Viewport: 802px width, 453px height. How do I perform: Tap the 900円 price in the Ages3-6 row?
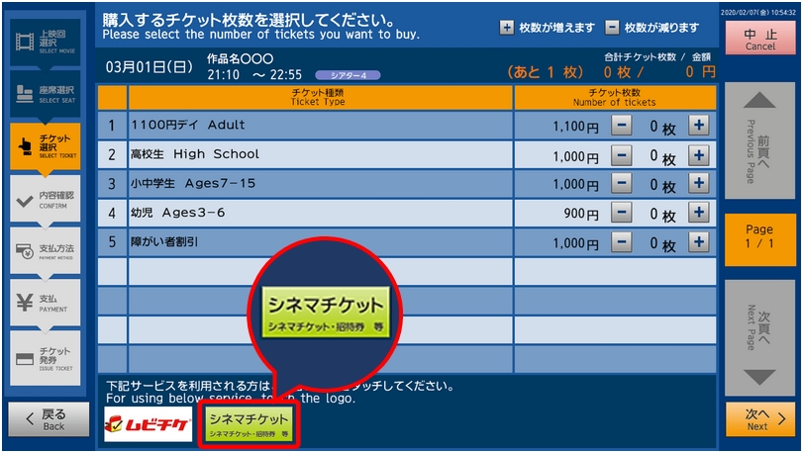click(x=581, y=214)
